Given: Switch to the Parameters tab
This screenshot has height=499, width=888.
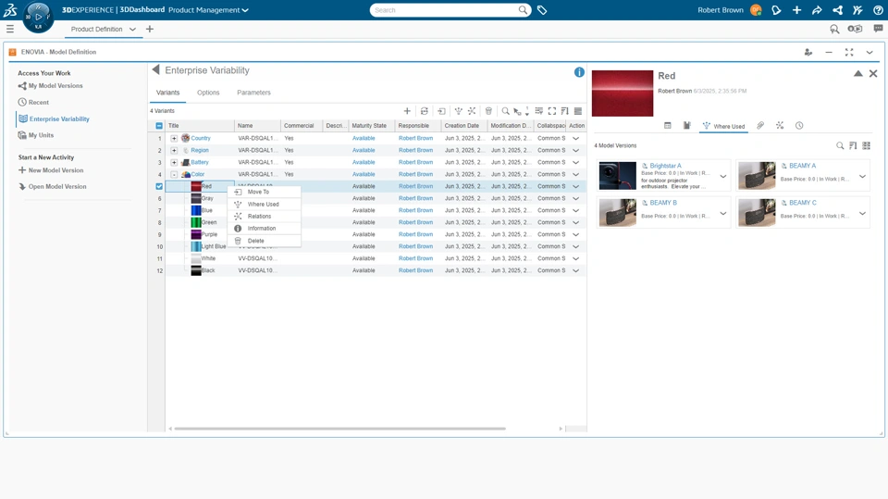Looking at the screenshot, I should [253, 93].
